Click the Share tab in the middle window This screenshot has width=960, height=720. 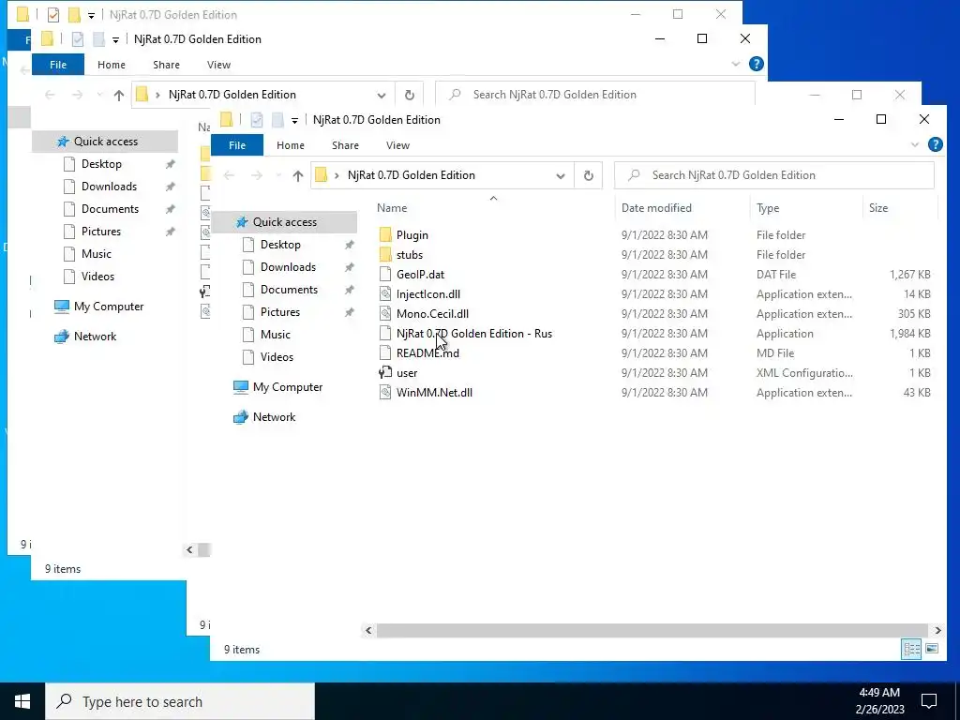[167, 65]
